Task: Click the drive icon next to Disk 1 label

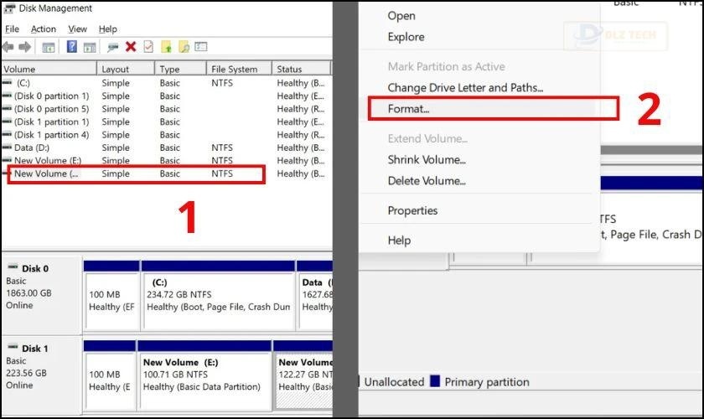Action: click(x=13, y=347)
